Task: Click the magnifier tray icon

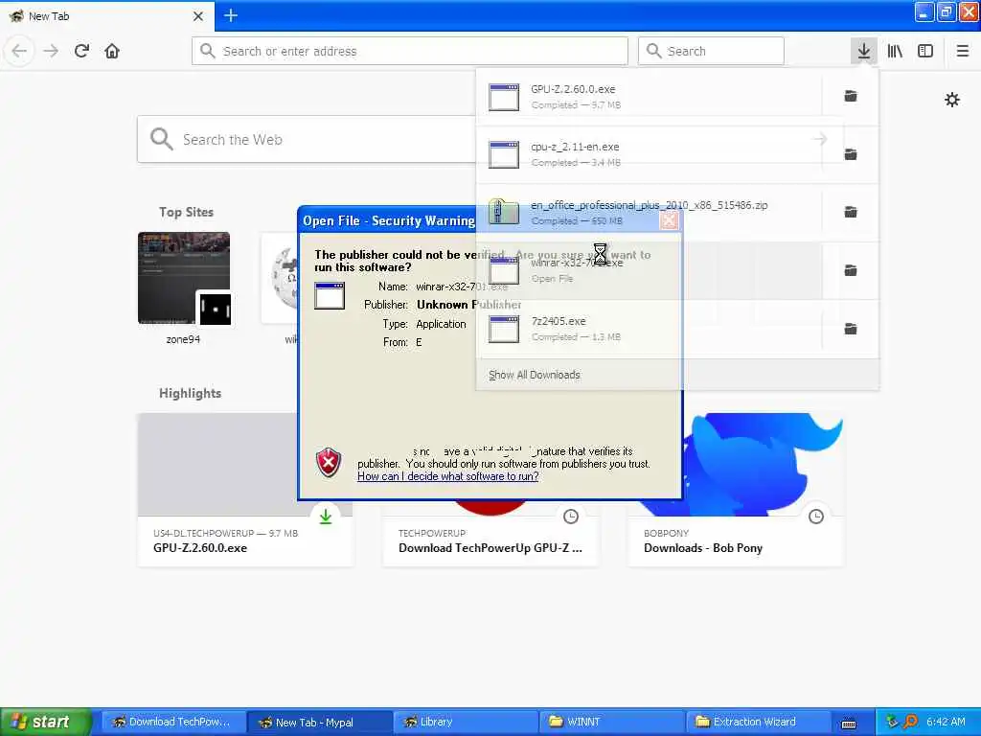Action: (911, 722)
